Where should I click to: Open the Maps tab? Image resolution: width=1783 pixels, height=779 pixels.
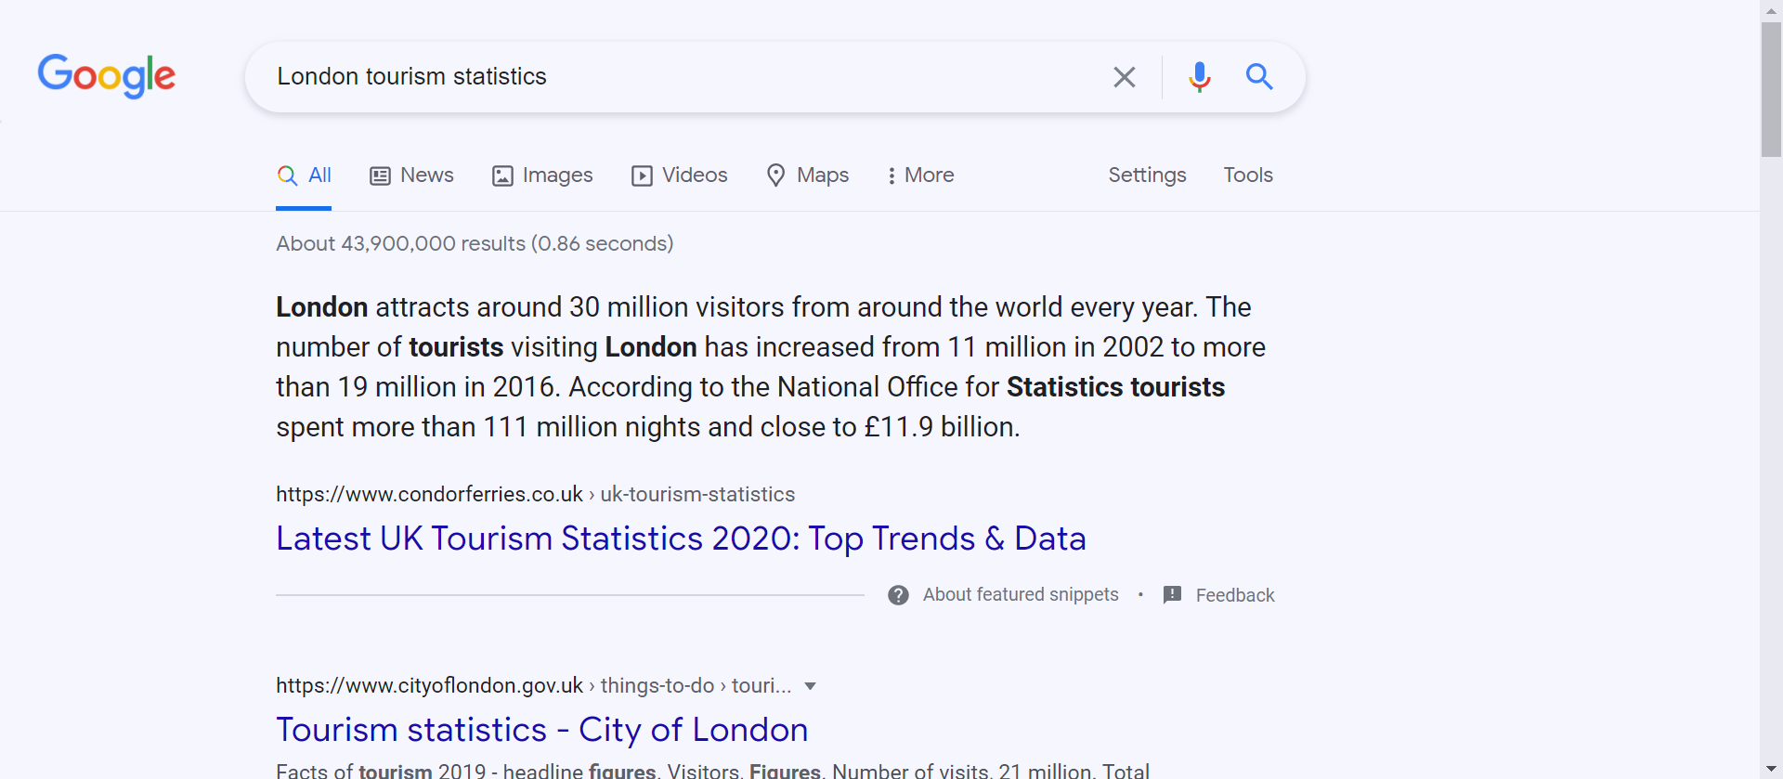tap(807, 175)
